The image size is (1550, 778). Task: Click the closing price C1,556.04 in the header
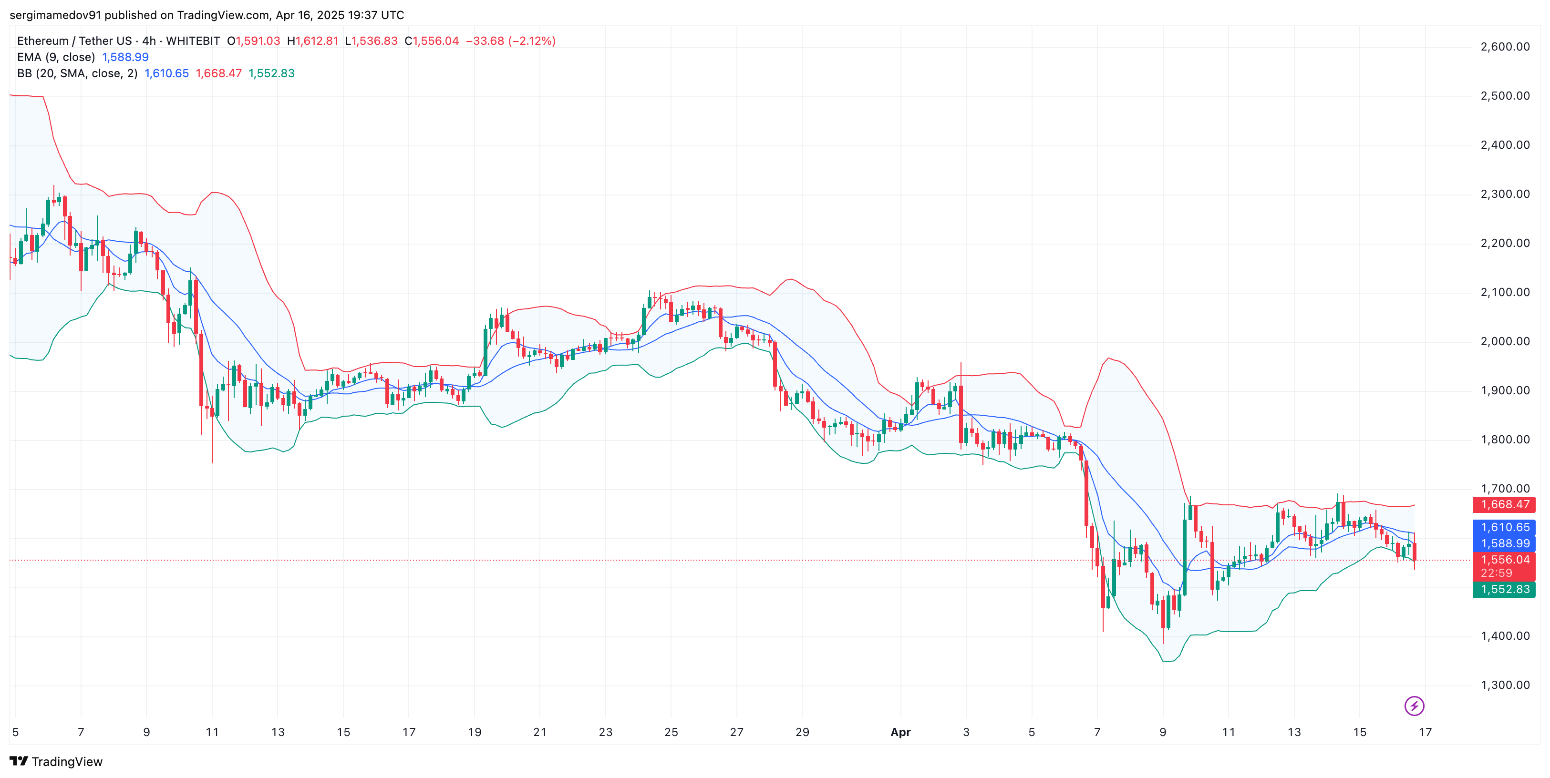[432, 41]
